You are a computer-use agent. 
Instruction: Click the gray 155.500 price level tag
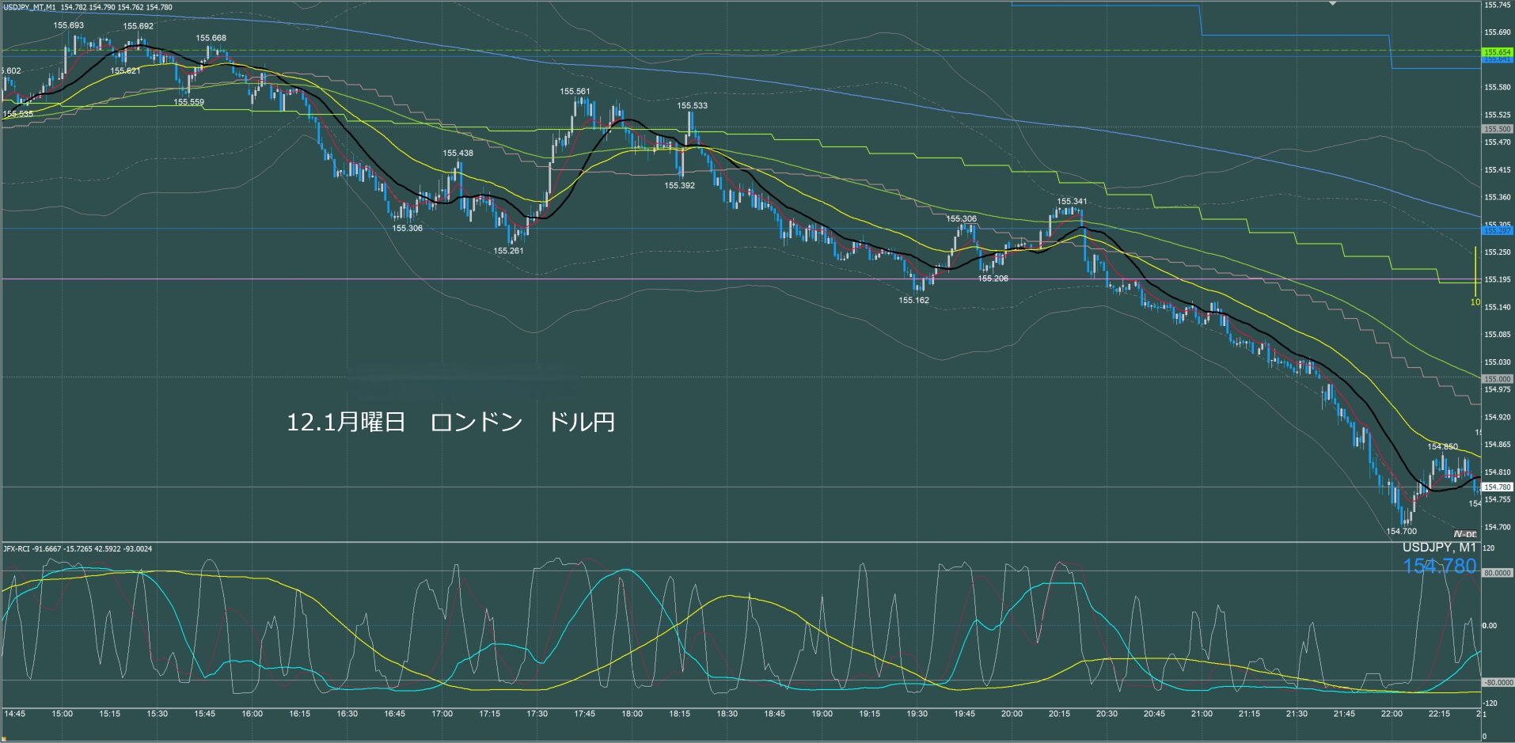[x=1497, y=129]
